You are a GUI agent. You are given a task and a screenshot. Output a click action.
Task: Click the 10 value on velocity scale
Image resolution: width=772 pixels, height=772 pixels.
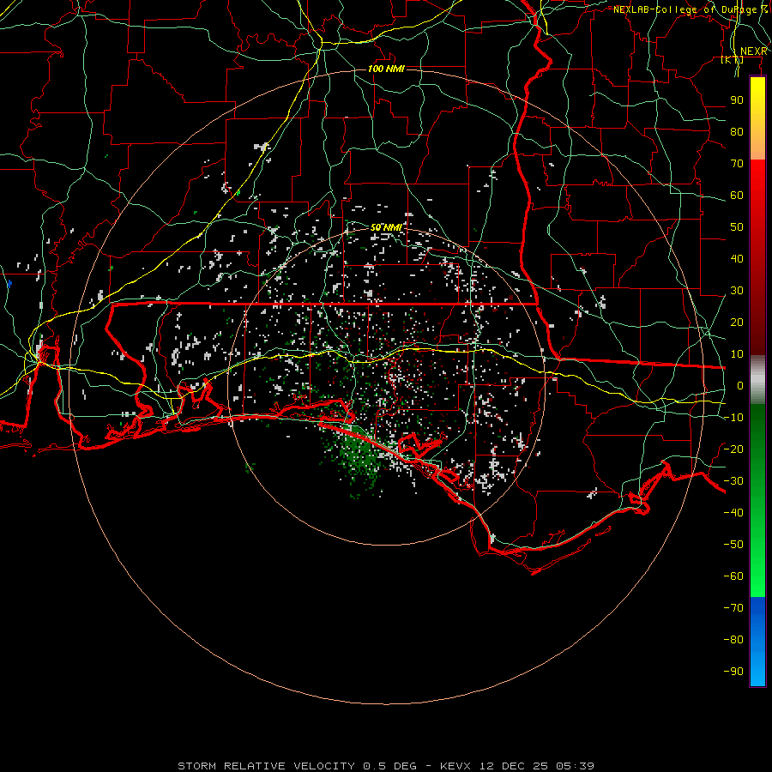click(737, 354)
